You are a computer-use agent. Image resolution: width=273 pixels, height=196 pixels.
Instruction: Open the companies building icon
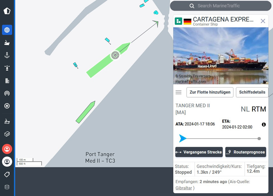(7, 81)
